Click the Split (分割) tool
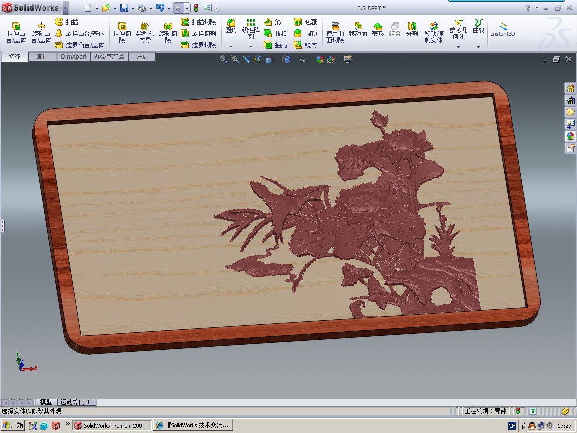The height and width of the screenshot is (433, 577). 412,30
